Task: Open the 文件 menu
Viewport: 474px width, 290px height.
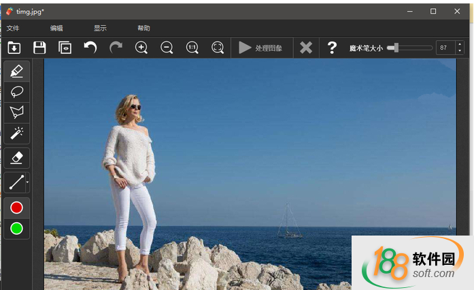Action: click(13, 29)
